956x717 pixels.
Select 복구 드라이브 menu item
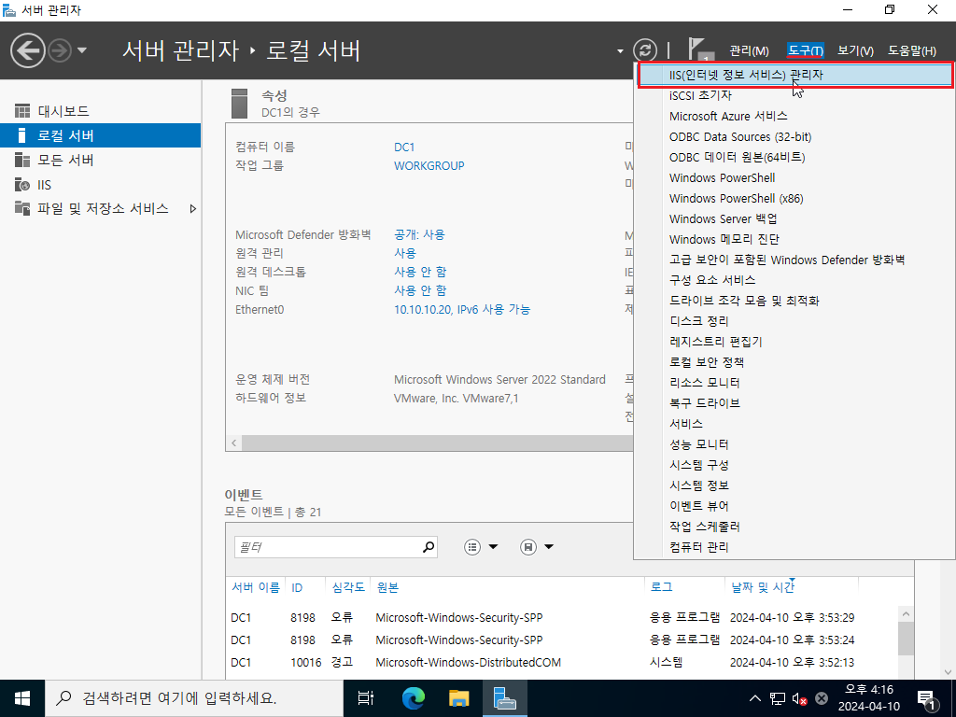point(795,403)
